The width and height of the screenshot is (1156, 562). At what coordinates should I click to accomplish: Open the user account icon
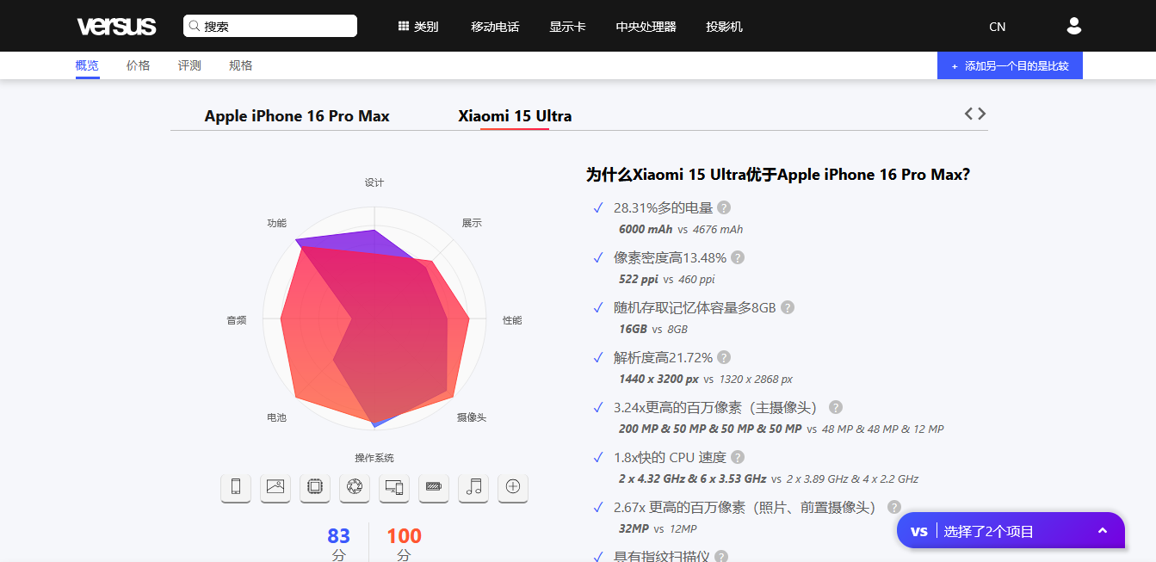[x=1074, y=26]
